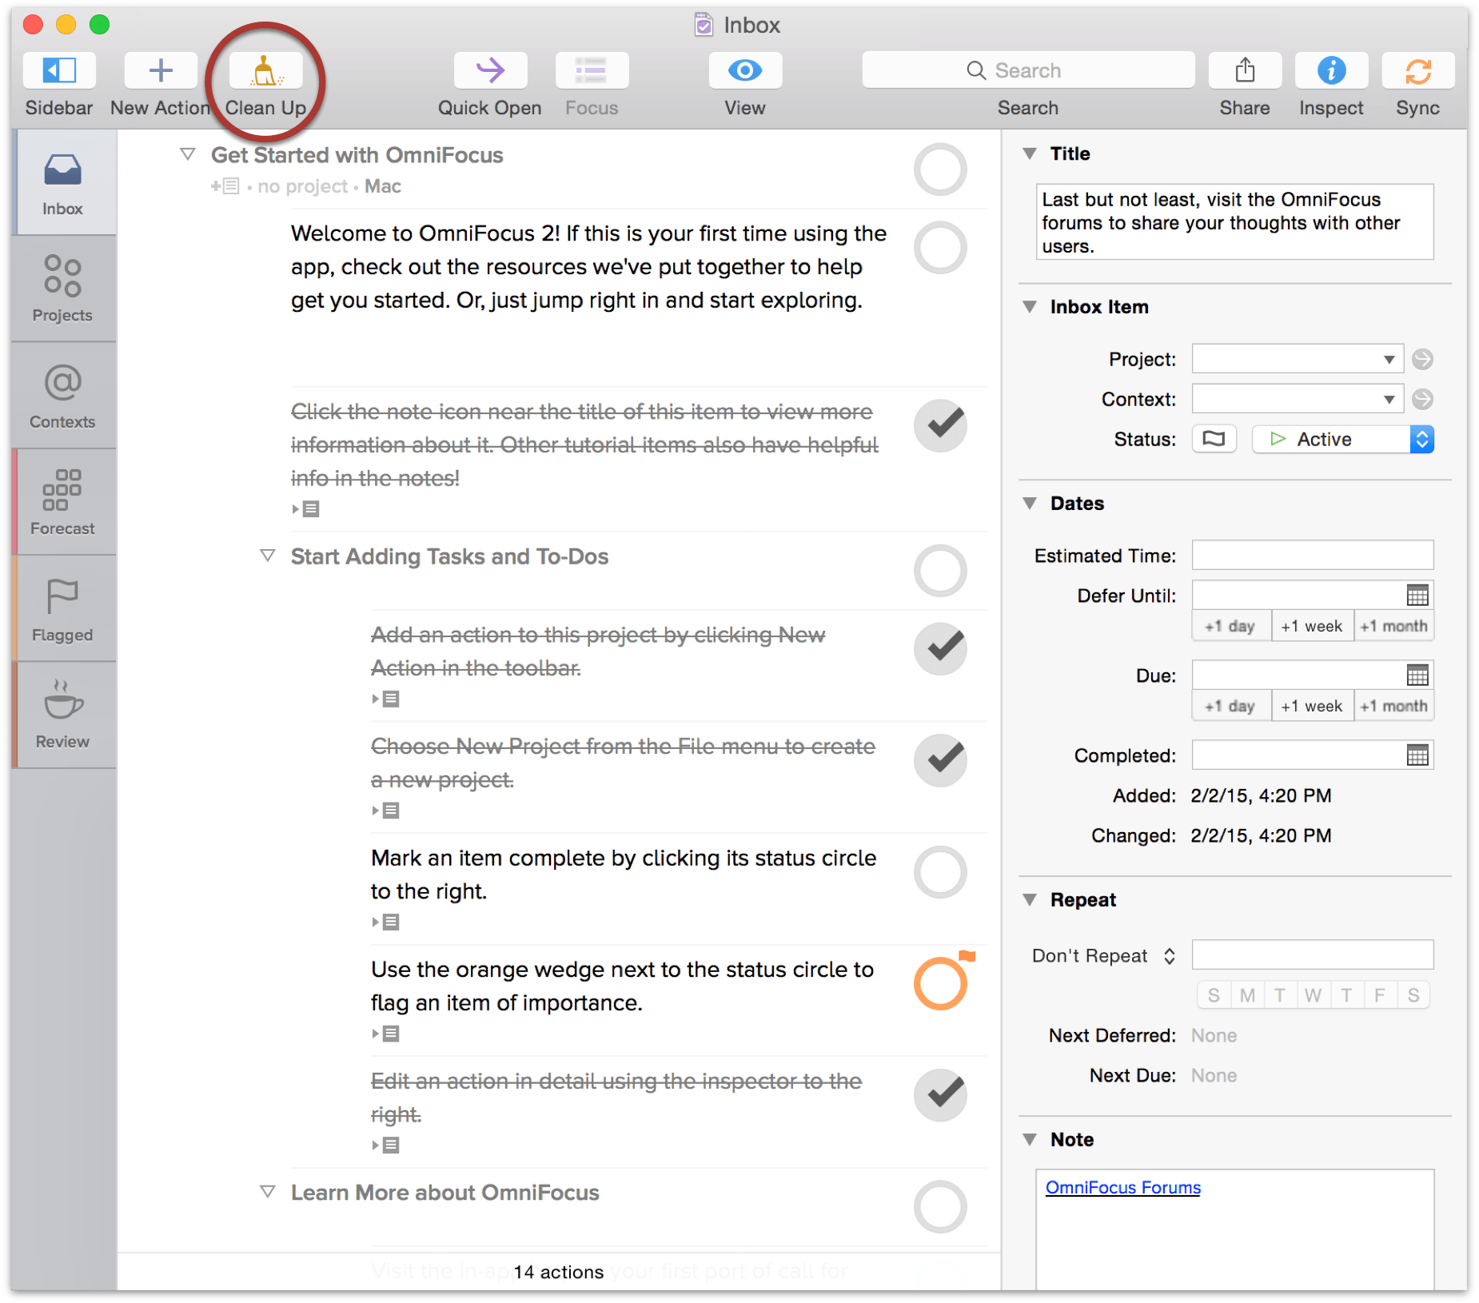Image resolution: width=1479 pixels, height=1303 pixels.
Task: Check 'Mark an item complete' status circle
Action: click(x=940, y=872)
